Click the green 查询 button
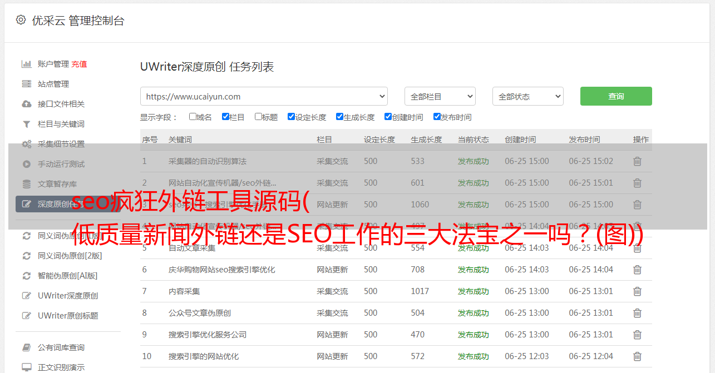The width and height of the screenshot is (715, 373). pyautogui.click(x=616, y=96)
